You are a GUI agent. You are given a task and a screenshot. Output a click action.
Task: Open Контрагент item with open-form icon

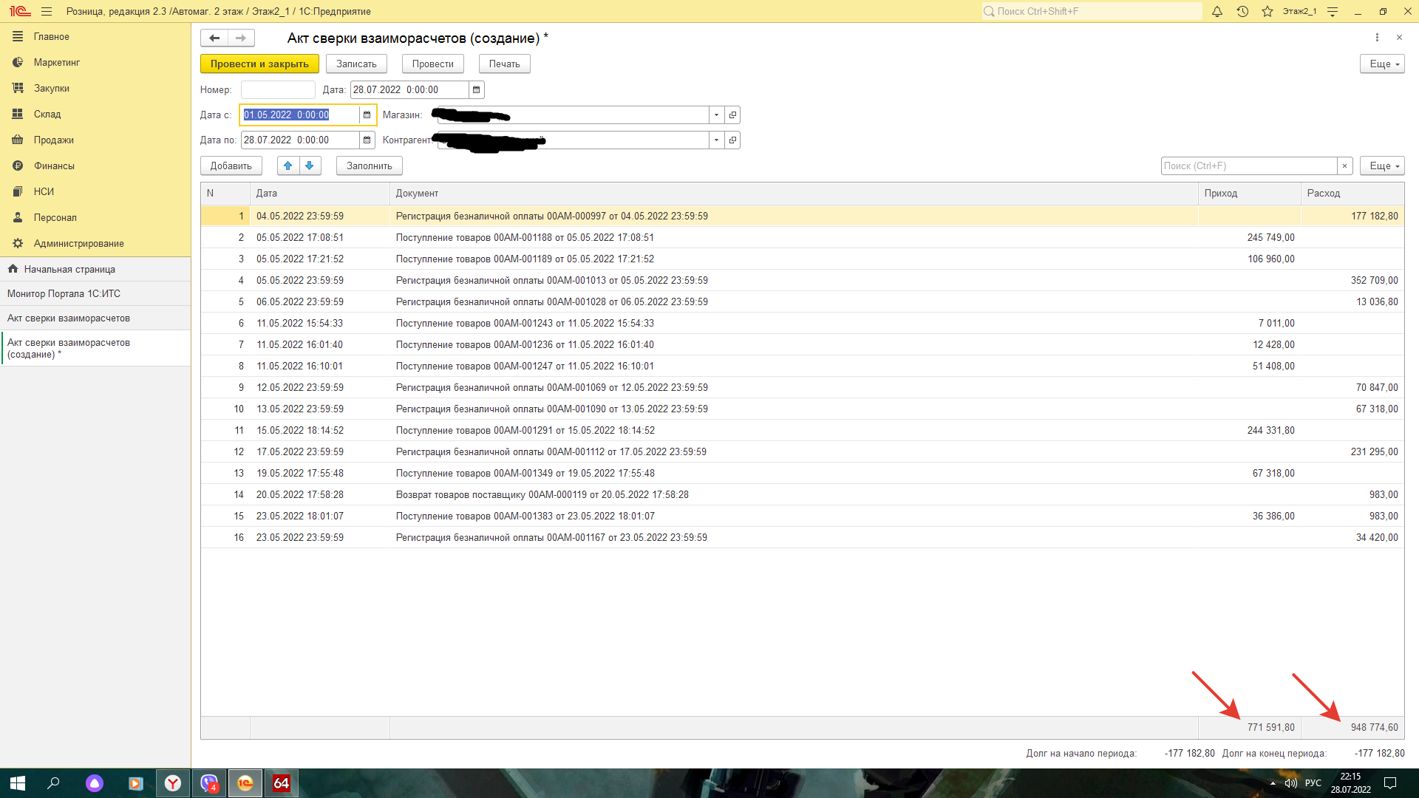pos(732,140)
